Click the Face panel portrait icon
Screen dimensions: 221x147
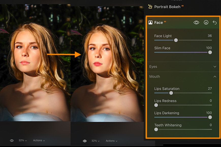pos(150,22)
